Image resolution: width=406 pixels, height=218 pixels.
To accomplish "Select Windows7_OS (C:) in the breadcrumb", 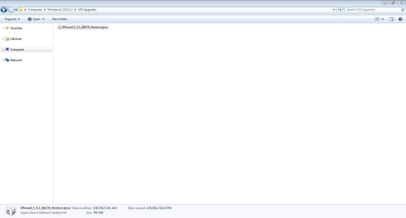I will (60, 10).
